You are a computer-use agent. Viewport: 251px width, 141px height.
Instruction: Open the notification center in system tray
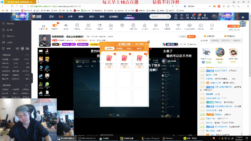click(247, 138)
